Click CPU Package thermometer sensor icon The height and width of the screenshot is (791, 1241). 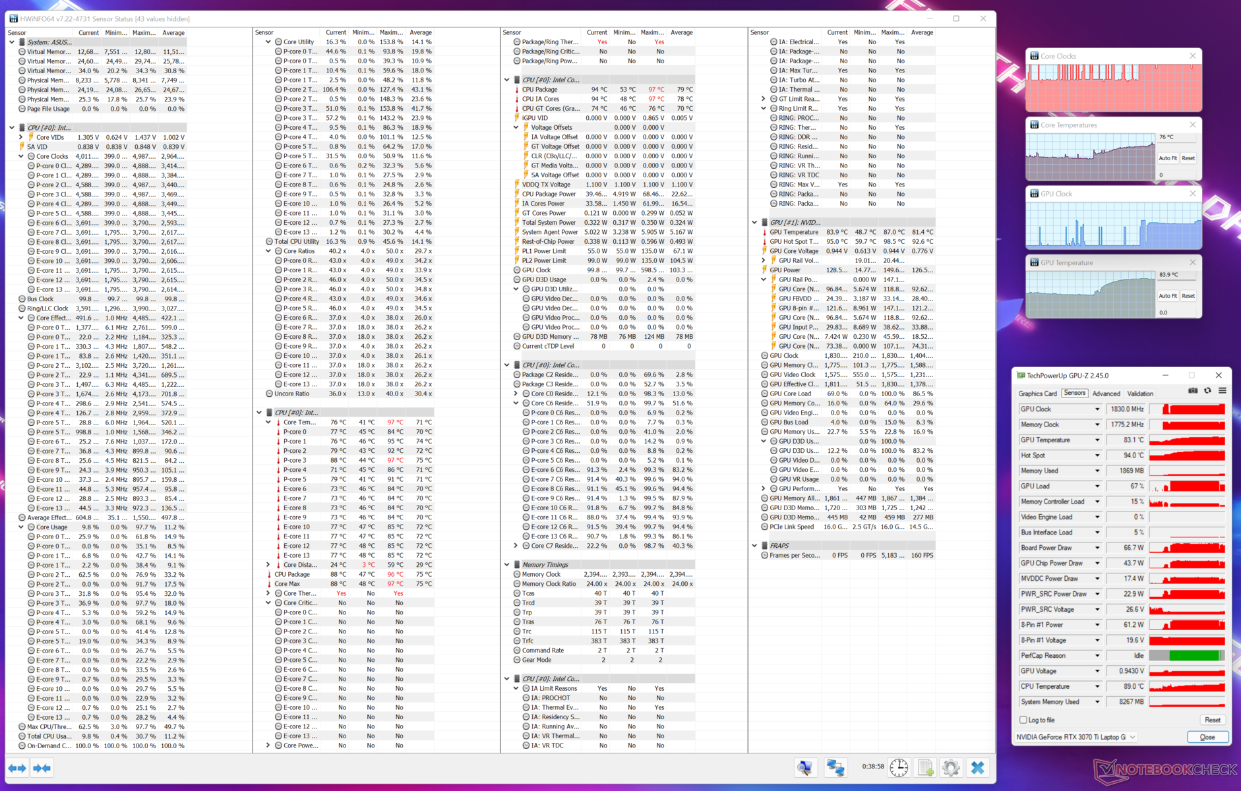tap(516, 90)
